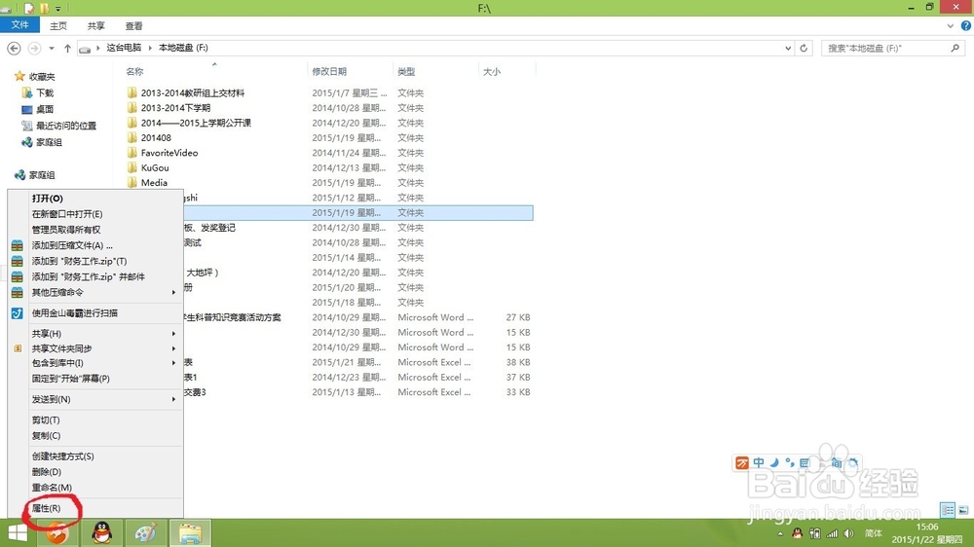974x547 pixels.
Task: Show hidden tray icons arrow
Action: pyautogui.click(x=780, y=533)
